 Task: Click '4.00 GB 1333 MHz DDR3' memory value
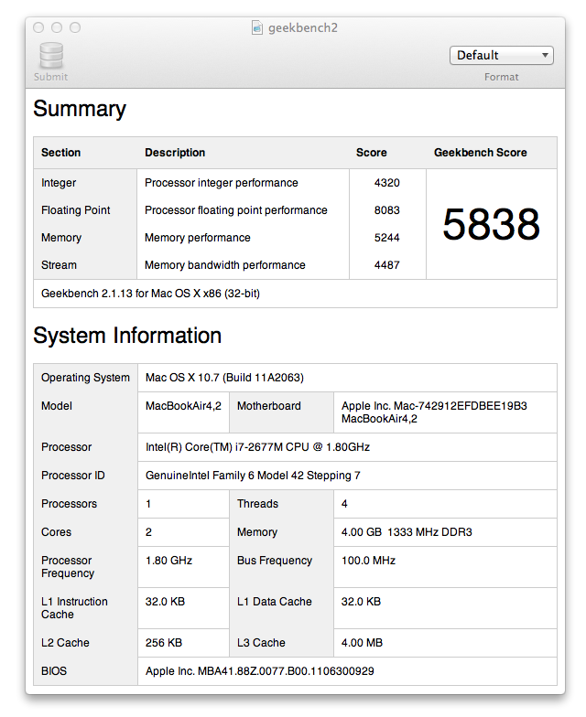pos(407,532)
